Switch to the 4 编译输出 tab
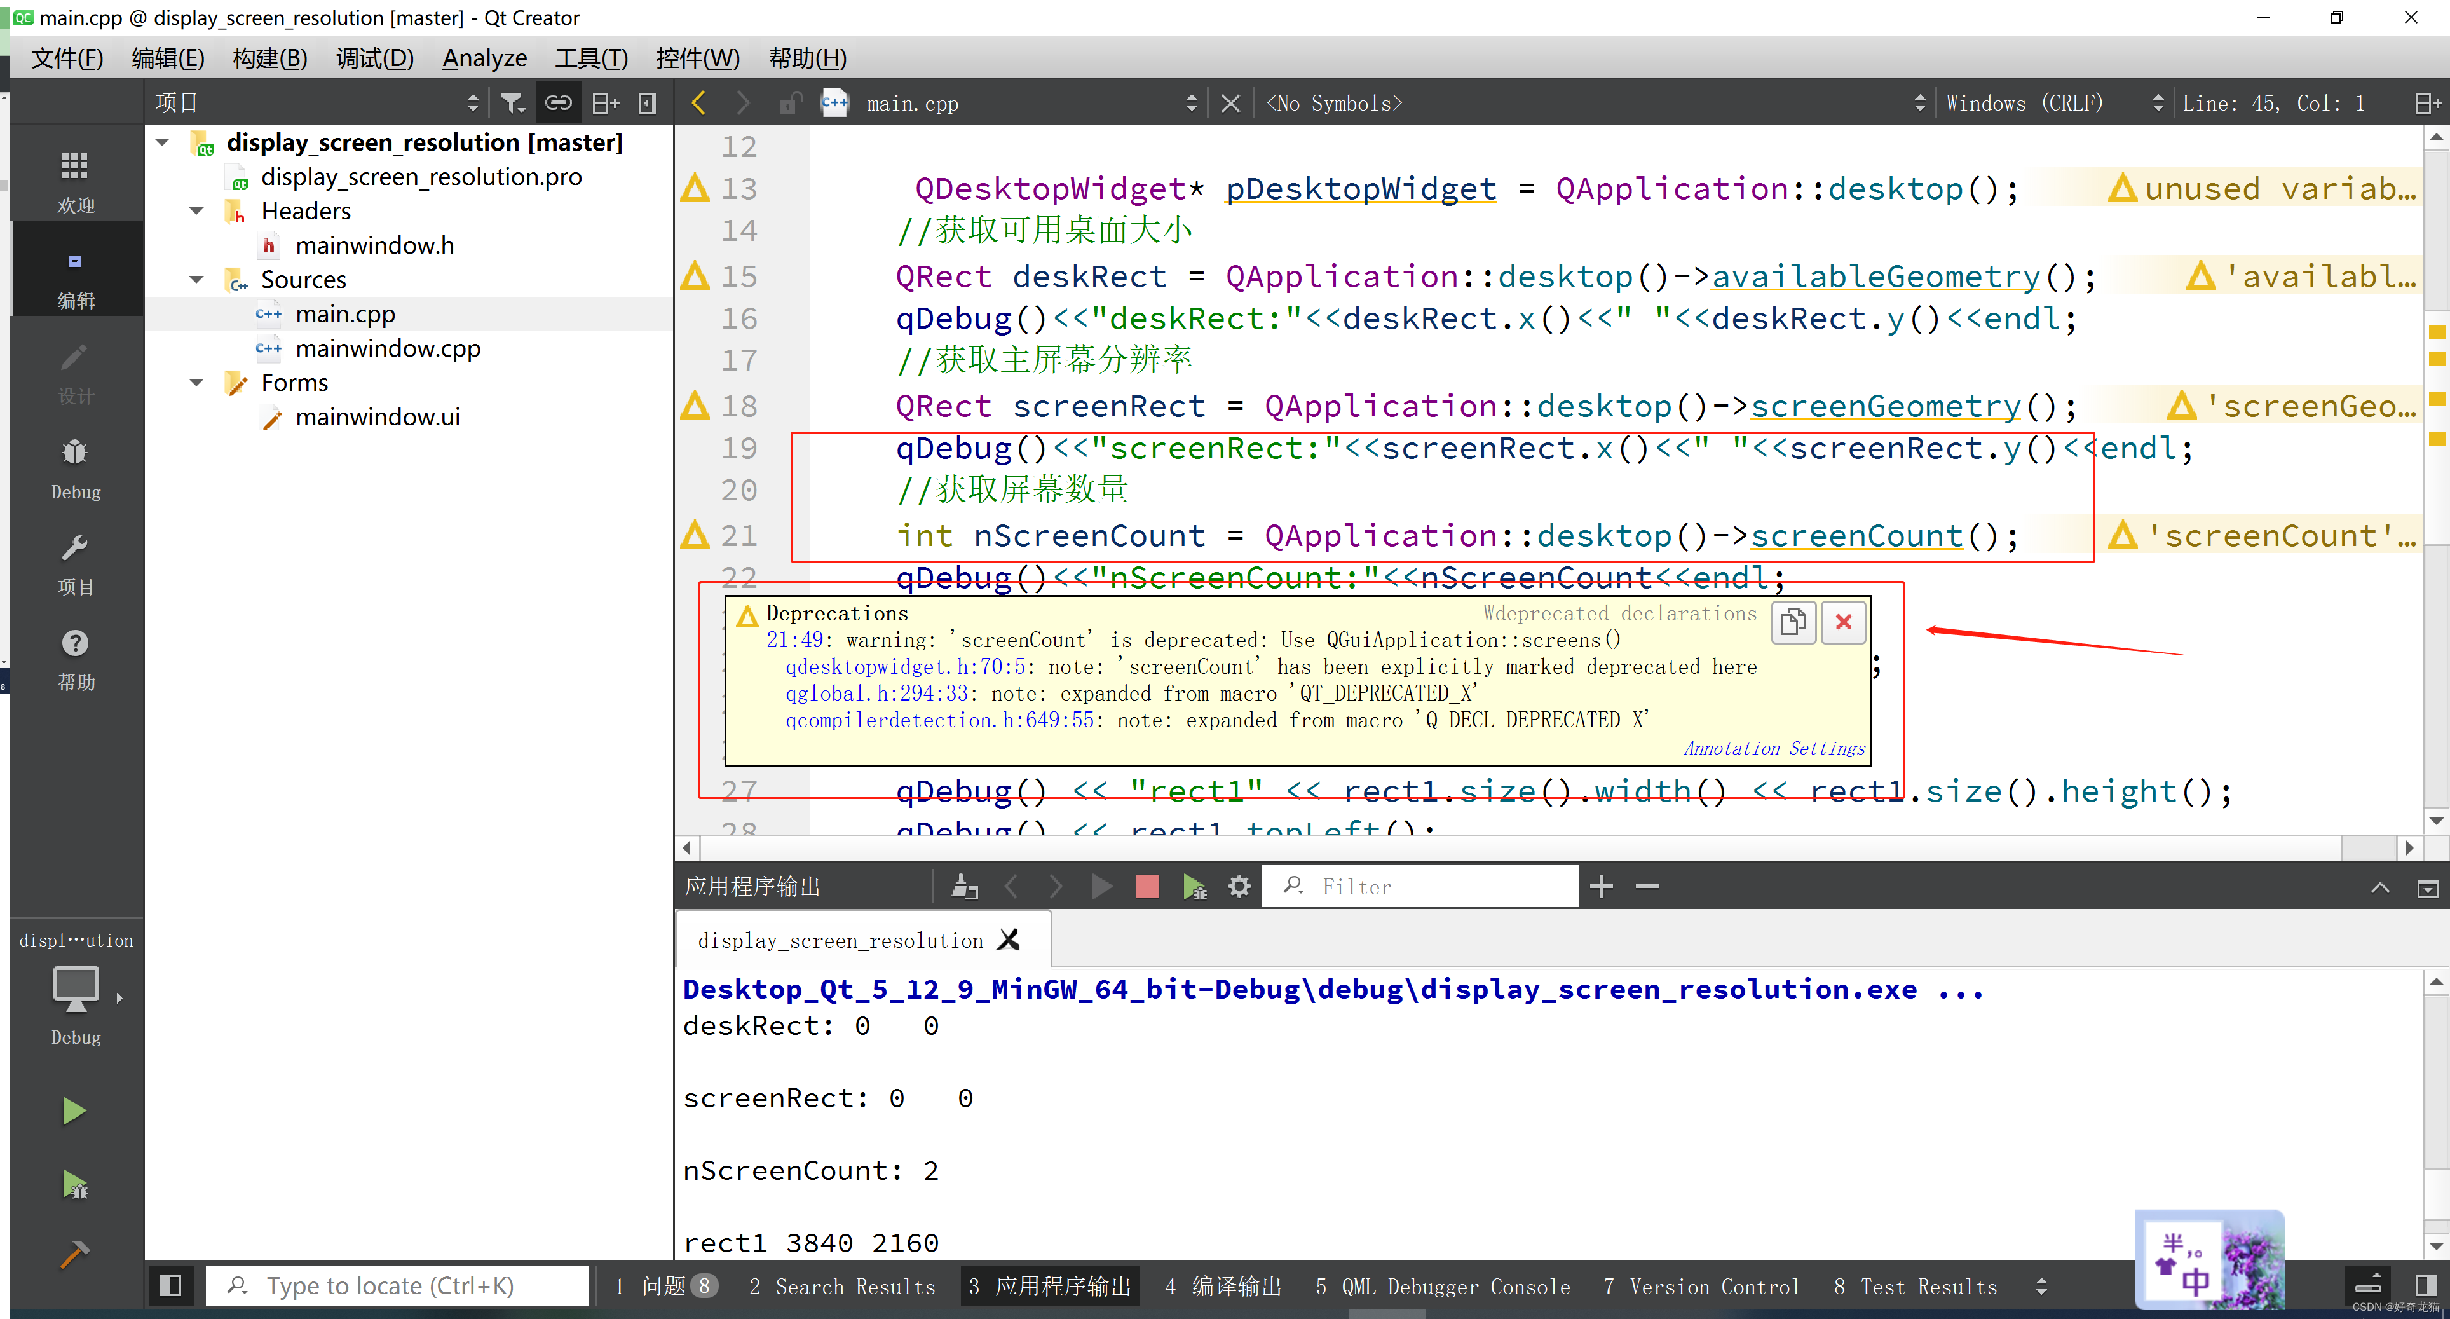 click(x=1223, y=1286)
